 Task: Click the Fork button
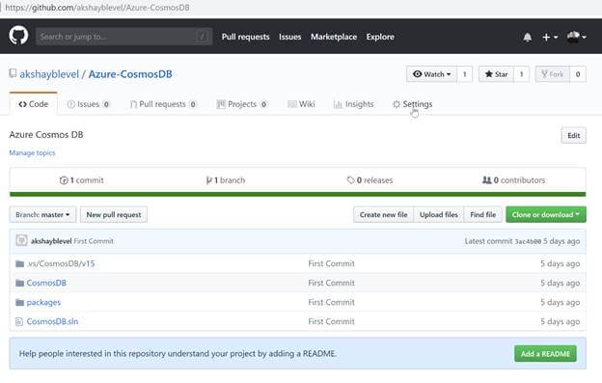click(553, 74)
